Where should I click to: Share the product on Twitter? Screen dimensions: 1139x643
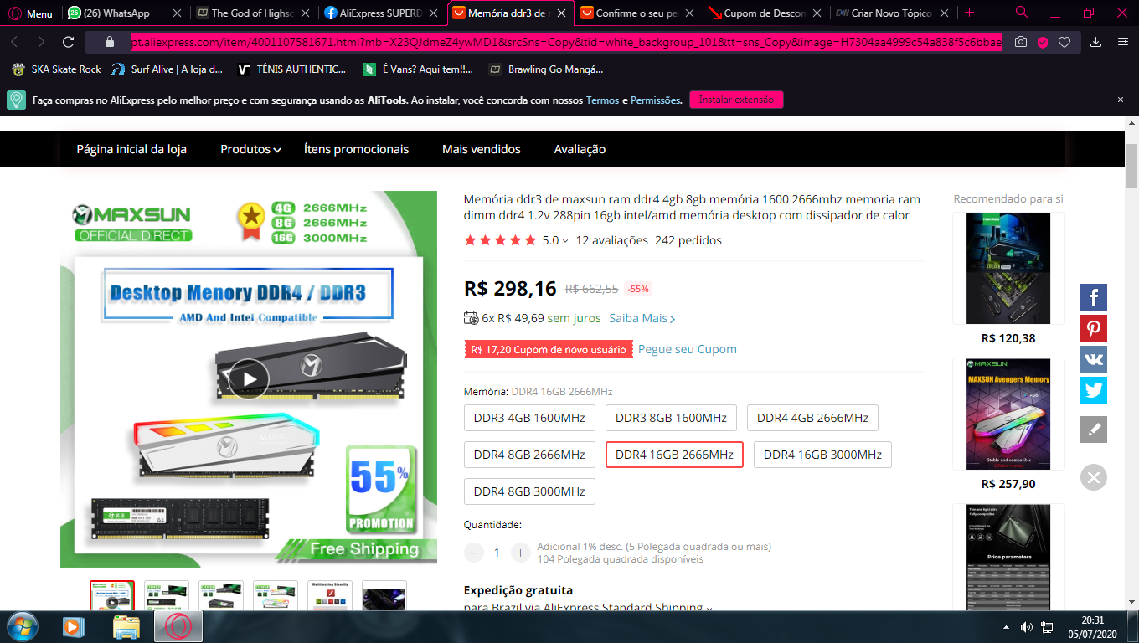(x=1093, y=390)
